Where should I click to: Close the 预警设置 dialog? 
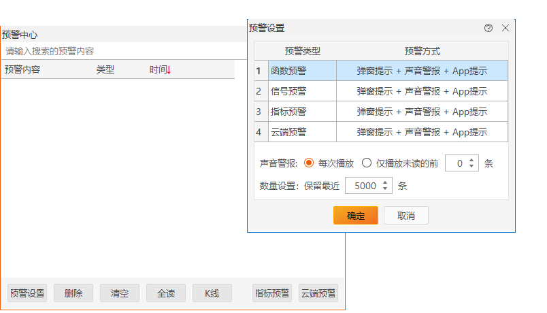pos(505,28)
